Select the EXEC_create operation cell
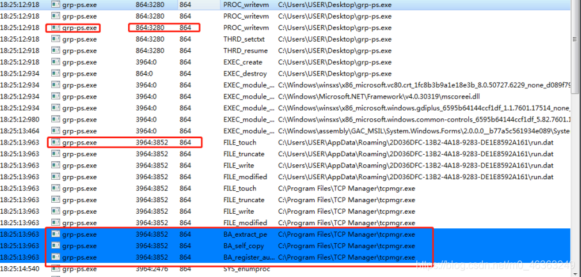The height and width of the screenshot is (277, 581). (x=243, y=62)
